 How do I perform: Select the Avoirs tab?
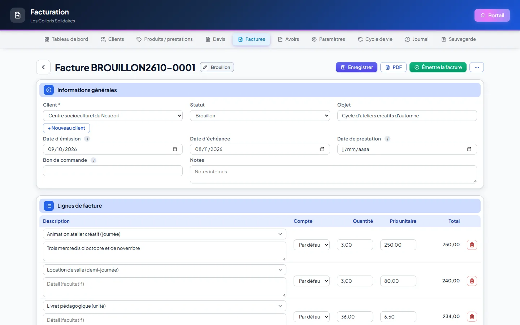289,39
